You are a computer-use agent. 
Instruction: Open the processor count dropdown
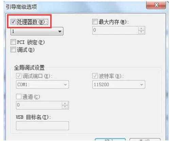click(x=37, y=31)
